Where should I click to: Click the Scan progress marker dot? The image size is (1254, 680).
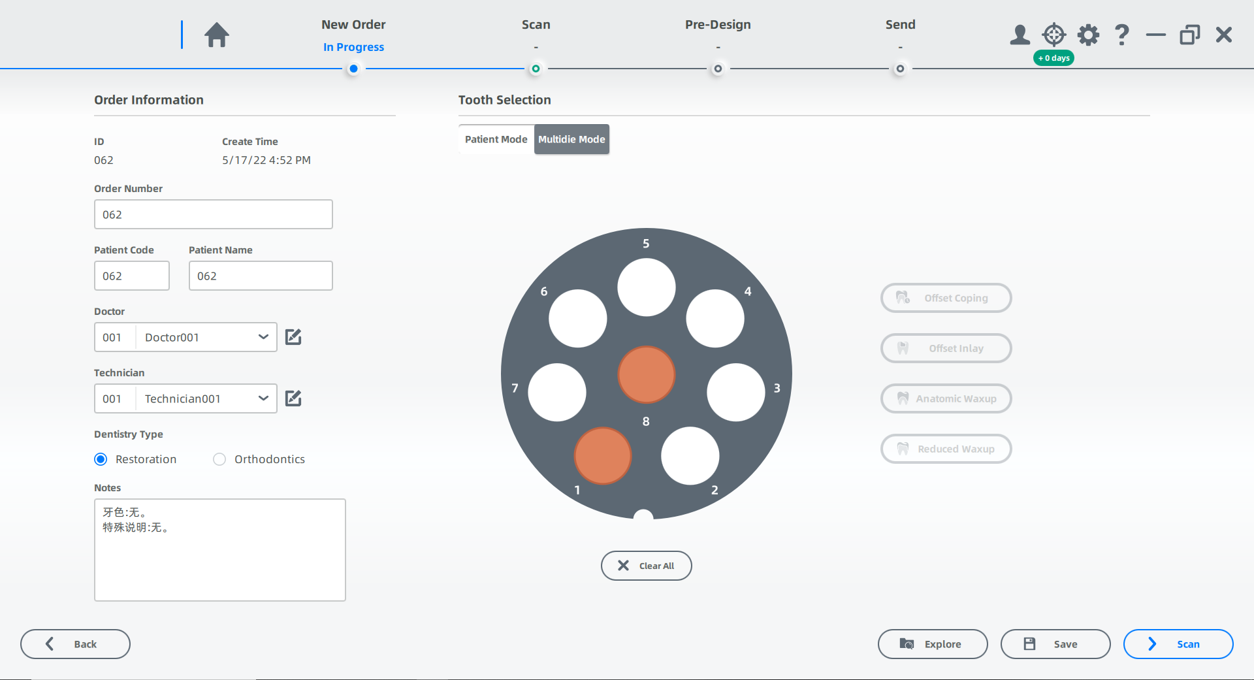click(x=536, y=69)
